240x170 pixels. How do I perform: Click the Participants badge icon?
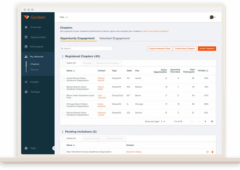coord(26,47)
